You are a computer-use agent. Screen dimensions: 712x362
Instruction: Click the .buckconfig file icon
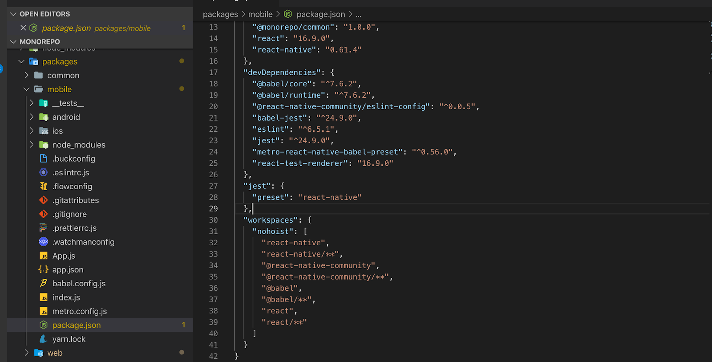click(44, 159)
